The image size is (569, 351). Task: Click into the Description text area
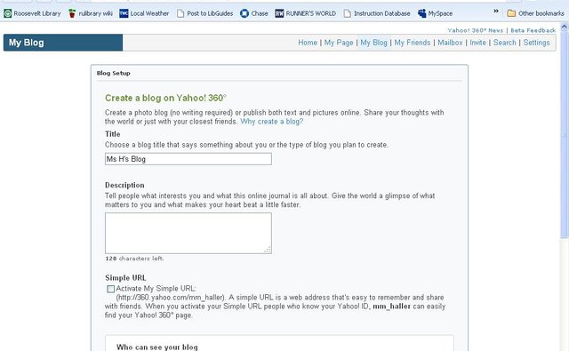coord(188,233)
